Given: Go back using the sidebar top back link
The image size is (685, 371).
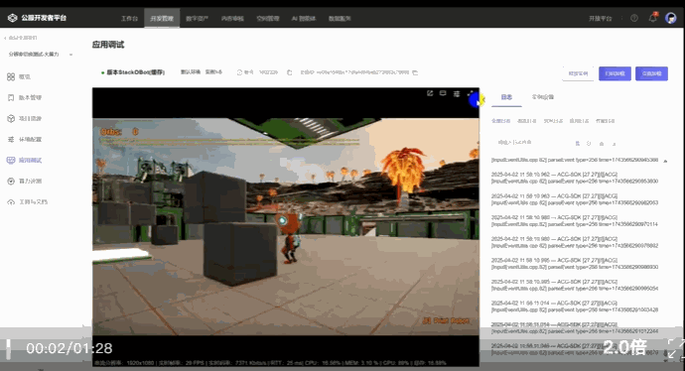Looking at the screenshot, I should point(21,38).
